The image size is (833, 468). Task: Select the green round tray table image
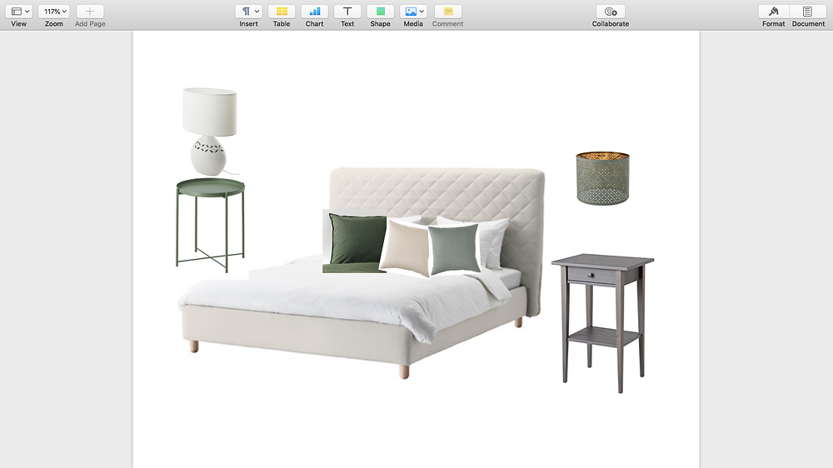click(x=211, y=226)
